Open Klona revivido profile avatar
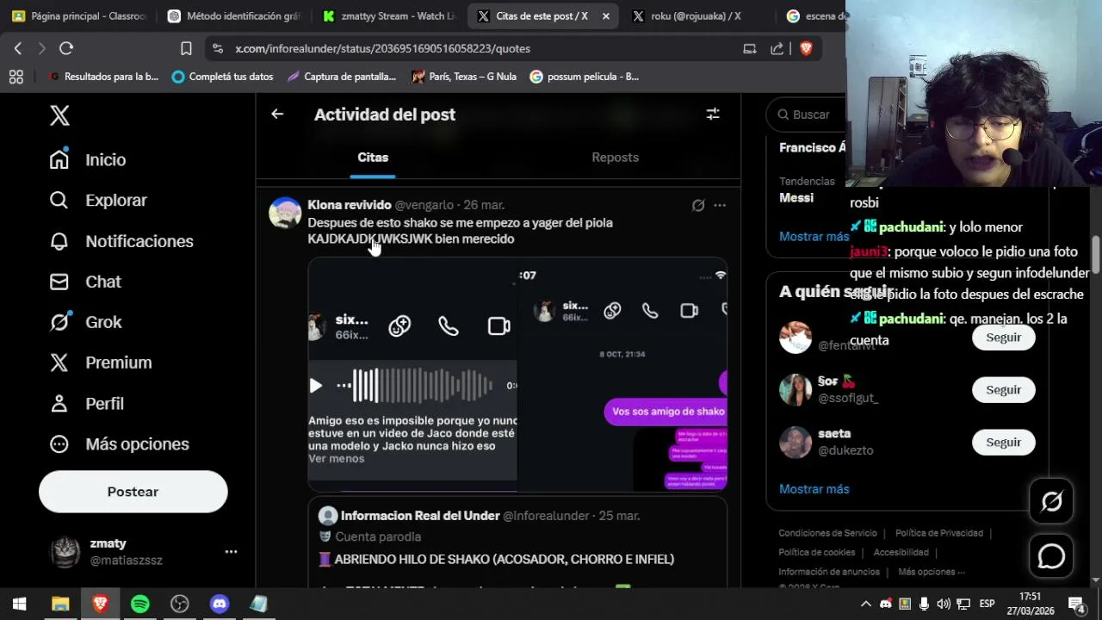The image size is (1102, 620). (x=285, y=212)
